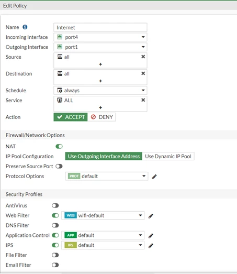237x274 pixels.
Task: Select Use Dynamic IP Pool option
Action: (168, 156)
